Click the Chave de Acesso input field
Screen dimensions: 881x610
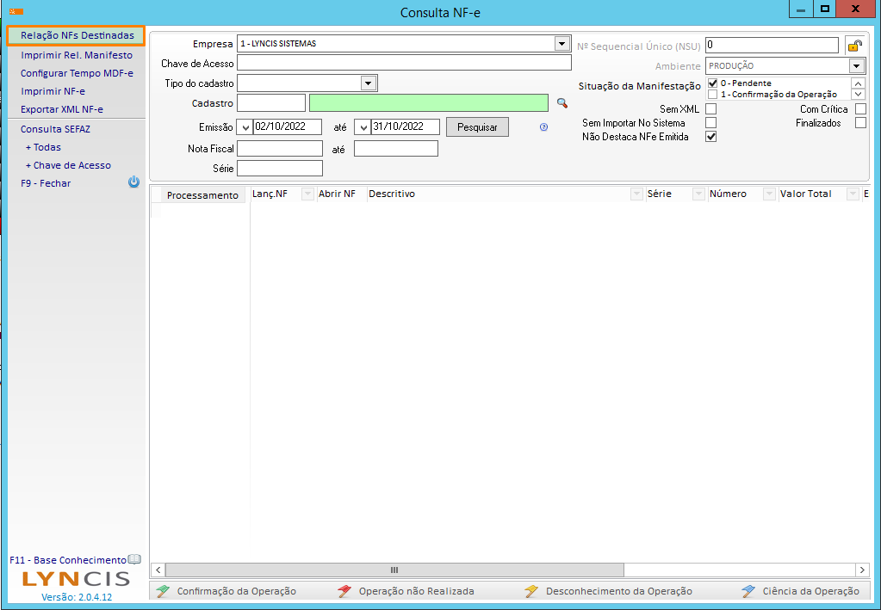[404, 63]
